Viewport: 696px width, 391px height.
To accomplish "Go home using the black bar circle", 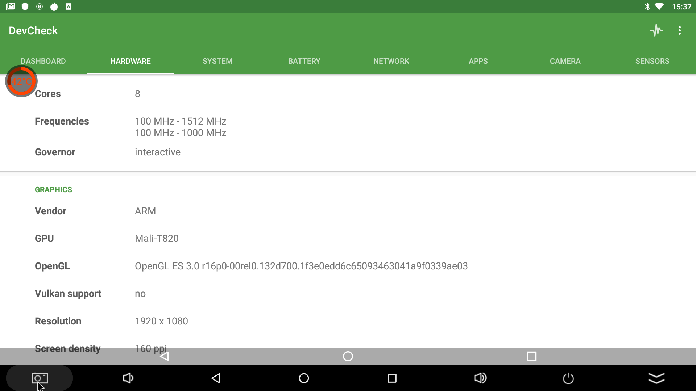I will click(304, 378).
